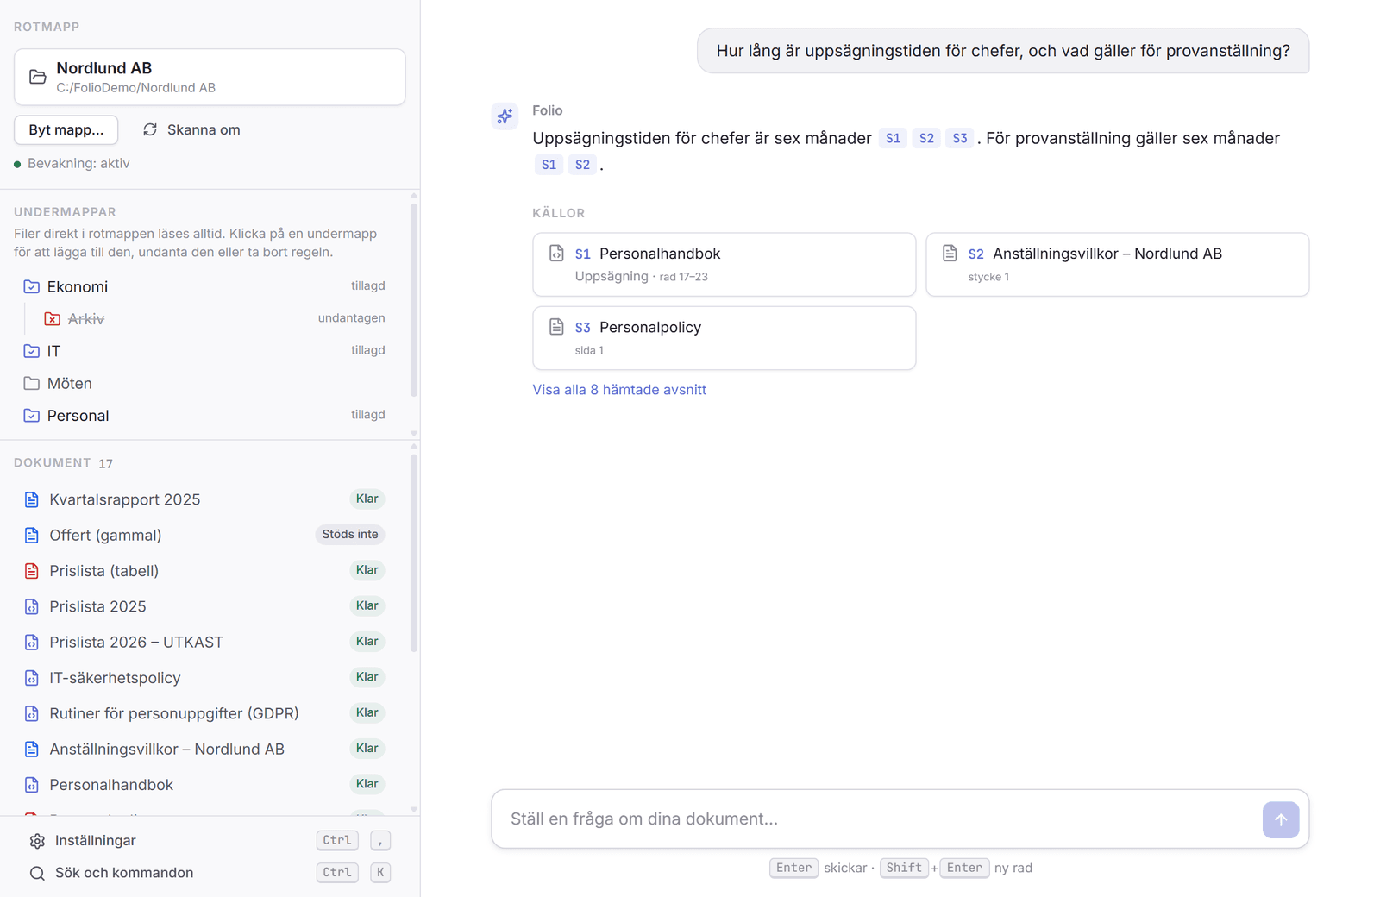Viewport: 1380px width, 897px height.
Task: Open document Offert (gammal)
Action: [204, 535]
